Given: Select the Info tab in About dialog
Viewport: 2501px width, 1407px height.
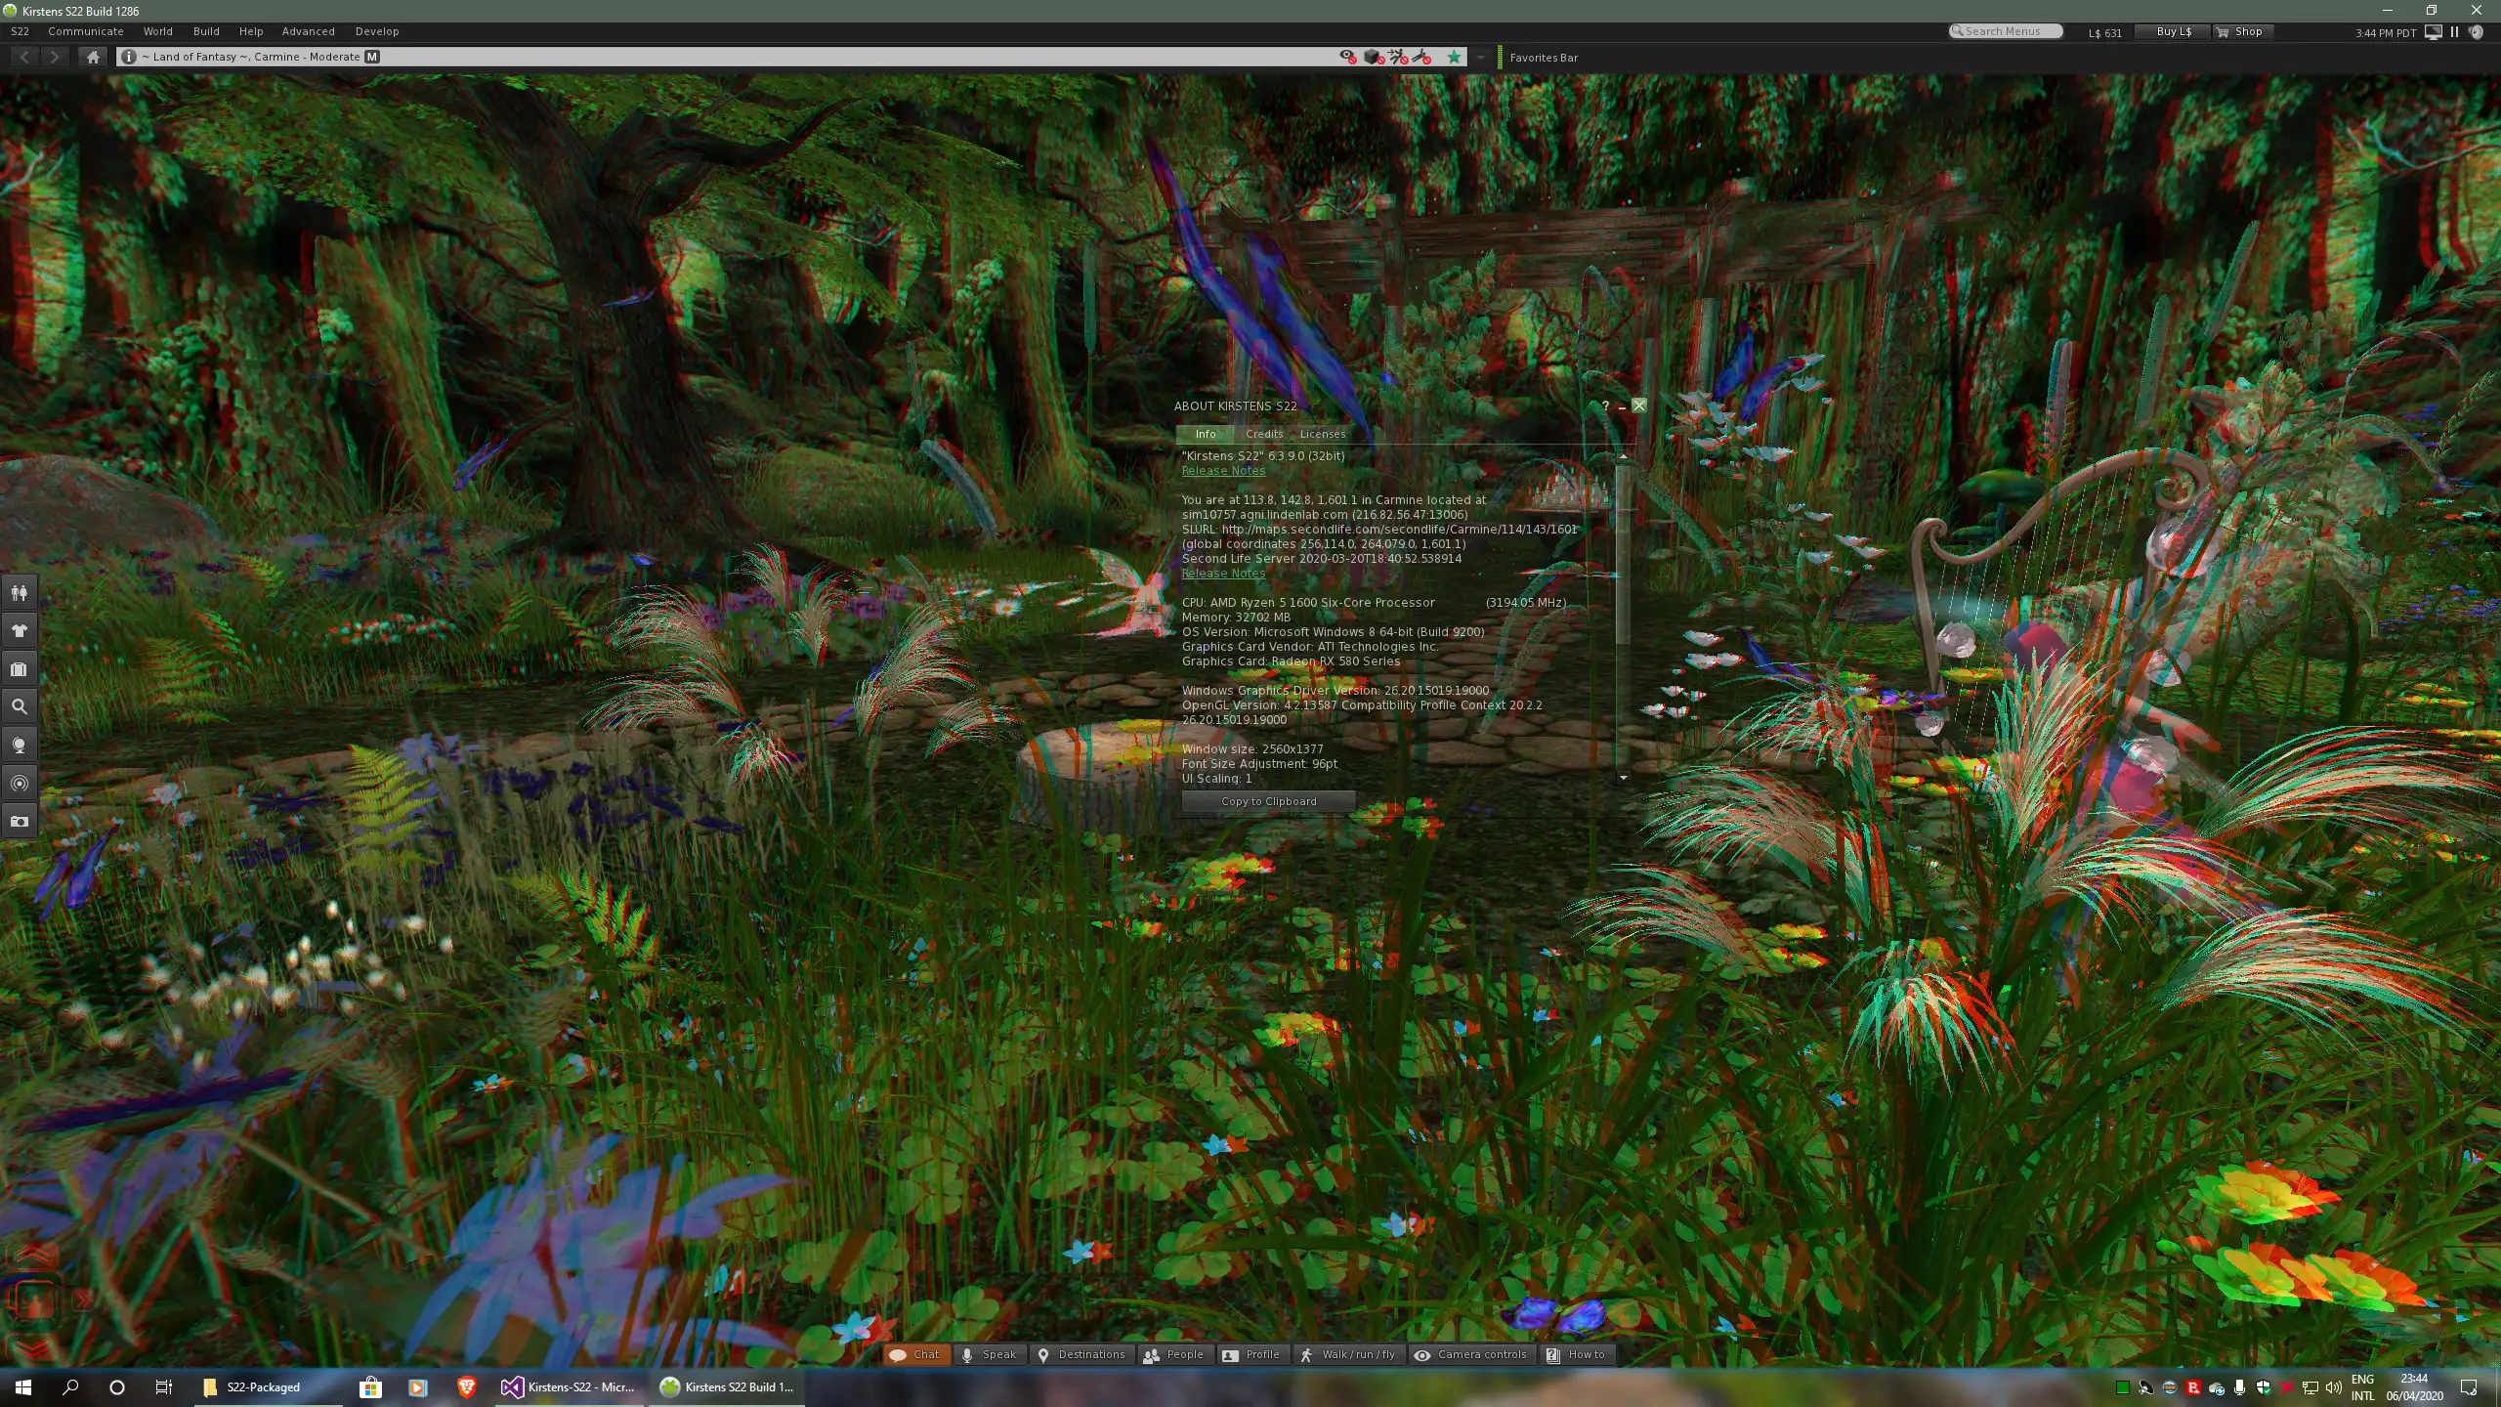Looking at the screenshot, I should point(1205,431).
